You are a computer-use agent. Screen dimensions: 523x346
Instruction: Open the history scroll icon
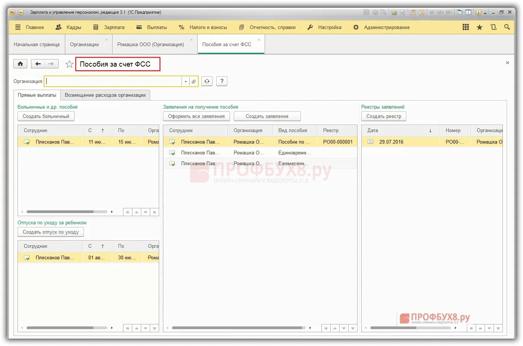tap(494, 27)
